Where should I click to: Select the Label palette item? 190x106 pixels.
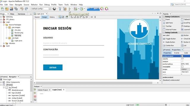pyautogui.click(x=167, y=35)
